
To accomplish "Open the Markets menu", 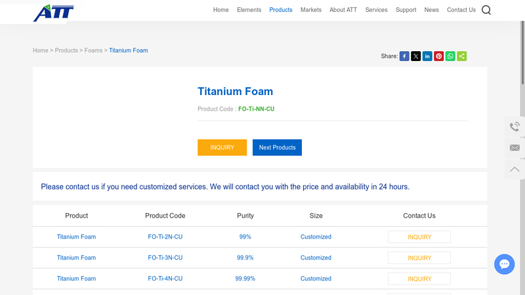I will pyautogui.click(x=310, y=10).
